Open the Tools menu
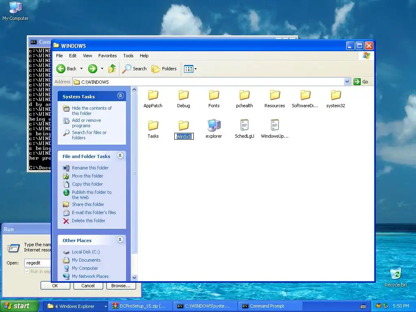Viewport: 416px width, 312px height. click(128, 56)
